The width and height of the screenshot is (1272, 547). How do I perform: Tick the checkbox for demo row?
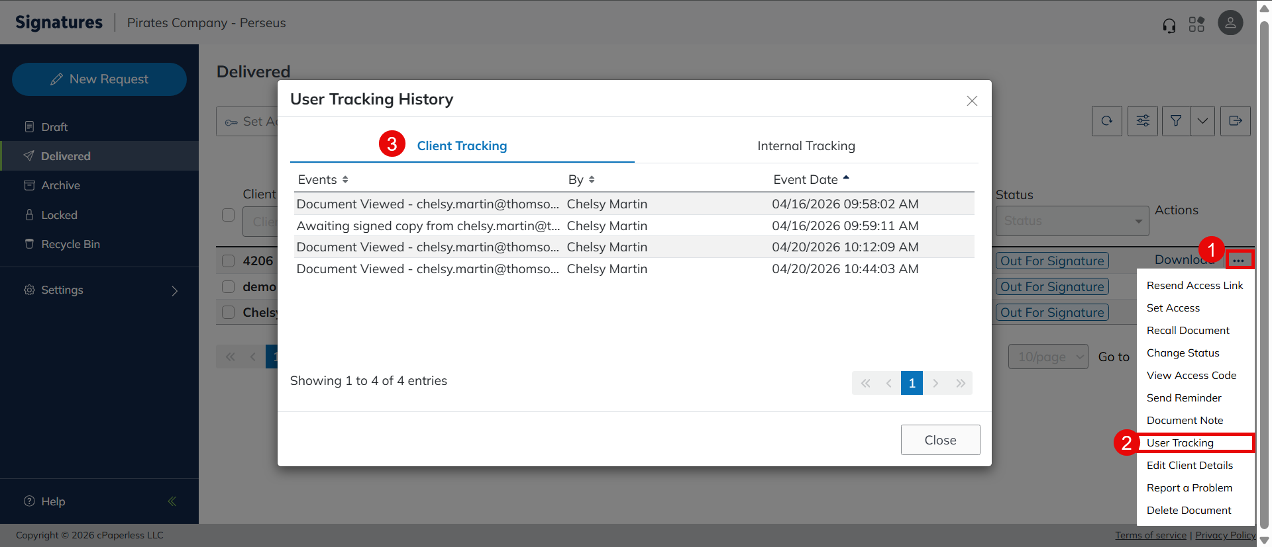(x=229, y=286)
